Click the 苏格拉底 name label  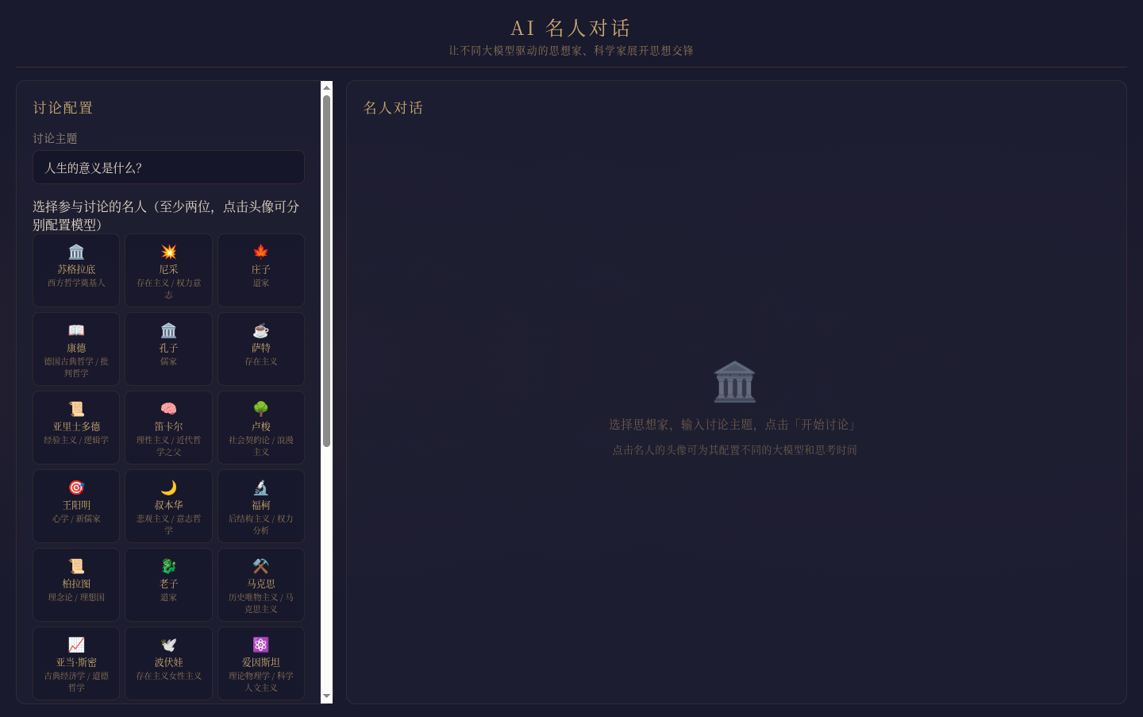(76, 270)
